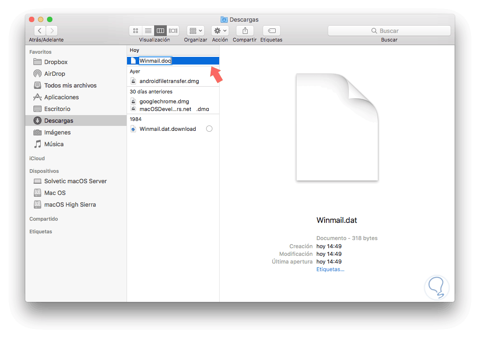
Task: Select AirDrop in the Favorites sidebar
Action: click(x=50, y=74)
